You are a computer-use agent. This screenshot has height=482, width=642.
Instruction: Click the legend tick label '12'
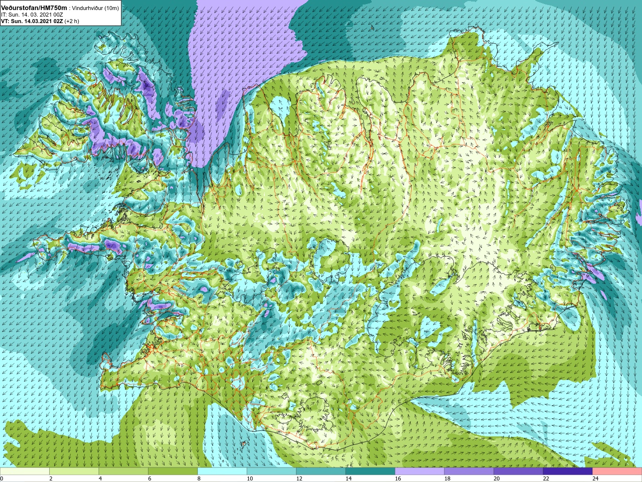[x=298, y=478]
